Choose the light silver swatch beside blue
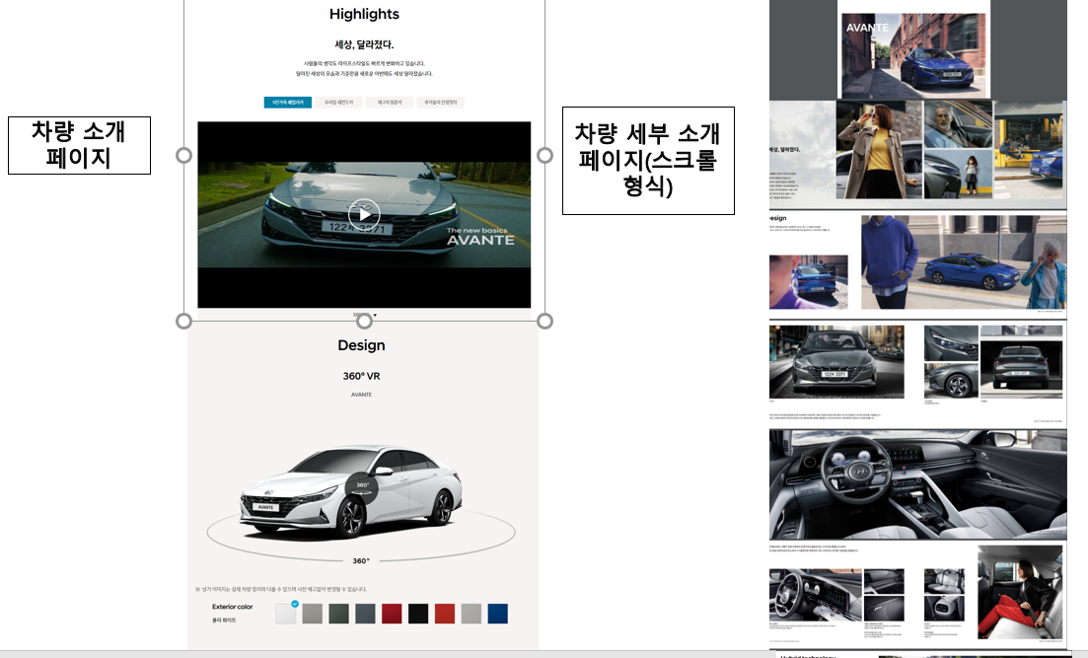The image size is (1088, 658). [471, 614]
